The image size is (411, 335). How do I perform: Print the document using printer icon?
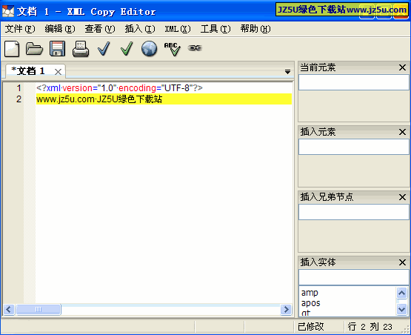(x=81, y=49)
